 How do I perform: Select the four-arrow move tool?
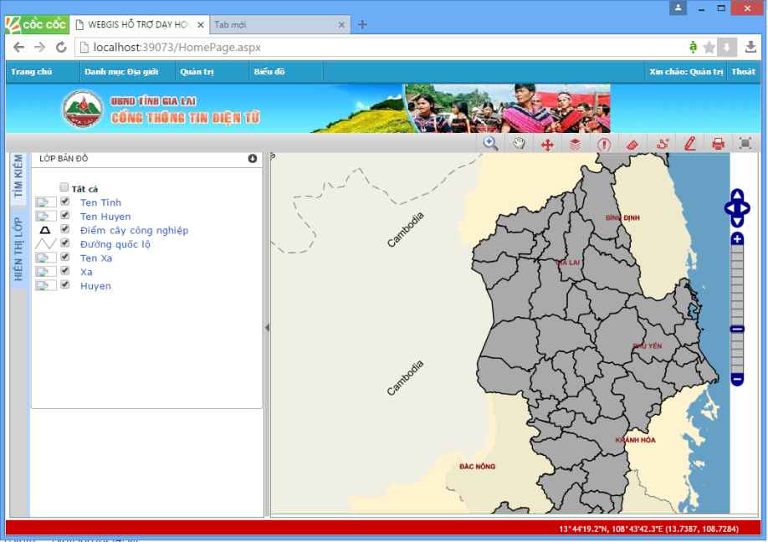pyautogui.click(x=547, y=145)
